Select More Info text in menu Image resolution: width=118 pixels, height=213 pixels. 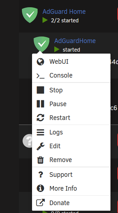(x=63, y=188)
